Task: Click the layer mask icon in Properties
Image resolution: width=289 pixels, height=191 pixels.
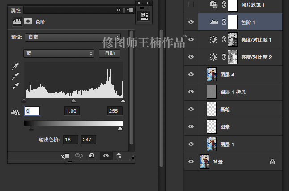Action: [x=28, y=21]
